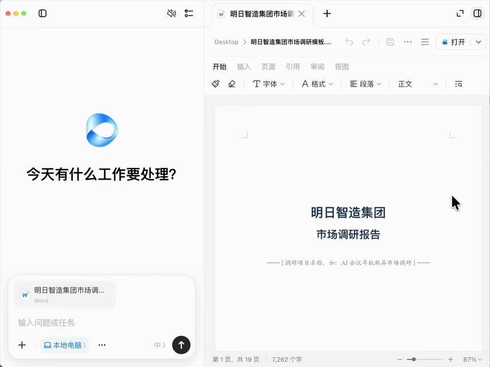Close the 明日智造集团市场调 document tab
This screenshot has height=367, width=490.
[x=302, y=14]
